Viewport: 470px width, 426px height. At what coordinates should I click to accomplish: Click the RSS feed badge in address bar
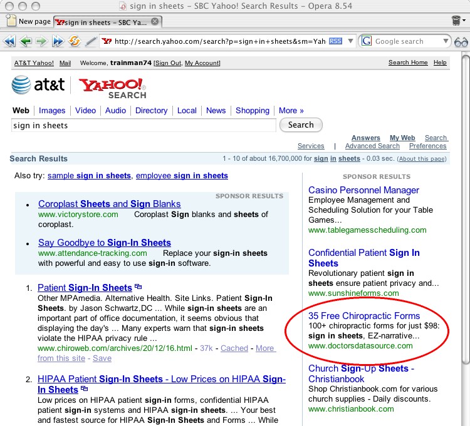[335, 41]
